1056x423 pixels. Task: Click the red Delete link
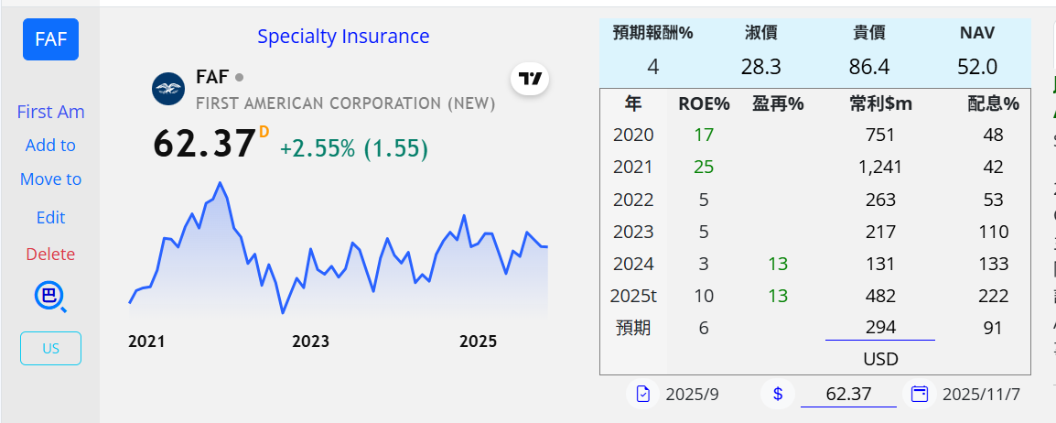(50, 255)
